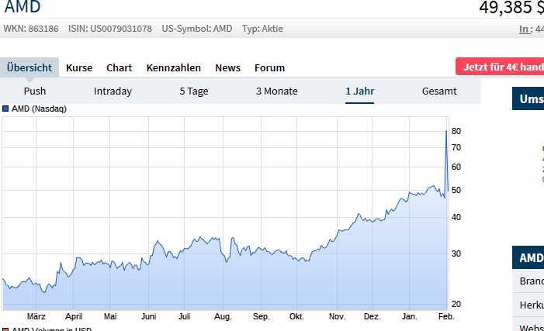Click the 'Jetzt für 4€ handeln' button
Image resolution: width=544 pixels, height=331 pixels.
[x=501, y=67]
